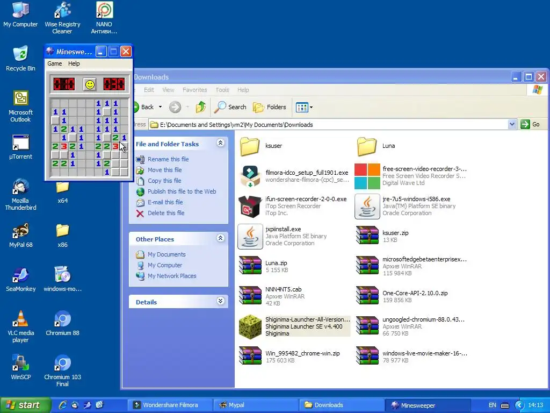The image size is (550, 413).
Task: Click the Go button next to address bar
Action: (x=530, y=124)
